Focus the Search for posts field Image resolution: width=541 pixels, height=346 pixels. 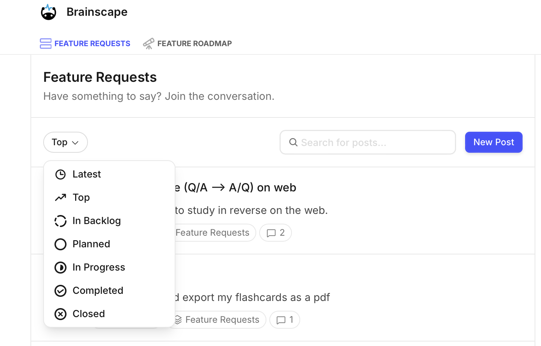[368, 142]
